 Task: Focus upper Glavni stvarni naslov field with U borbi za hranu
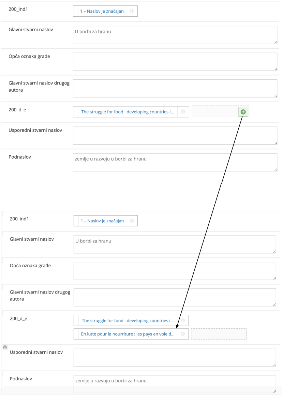tap(175, 35)
